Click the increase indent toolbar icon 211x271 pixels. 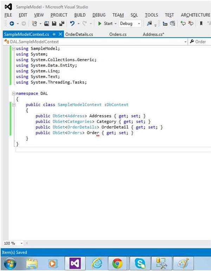(173, 24)
